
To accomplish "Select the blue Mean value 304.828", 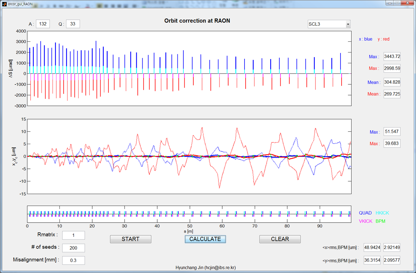I will coord(392,82).
